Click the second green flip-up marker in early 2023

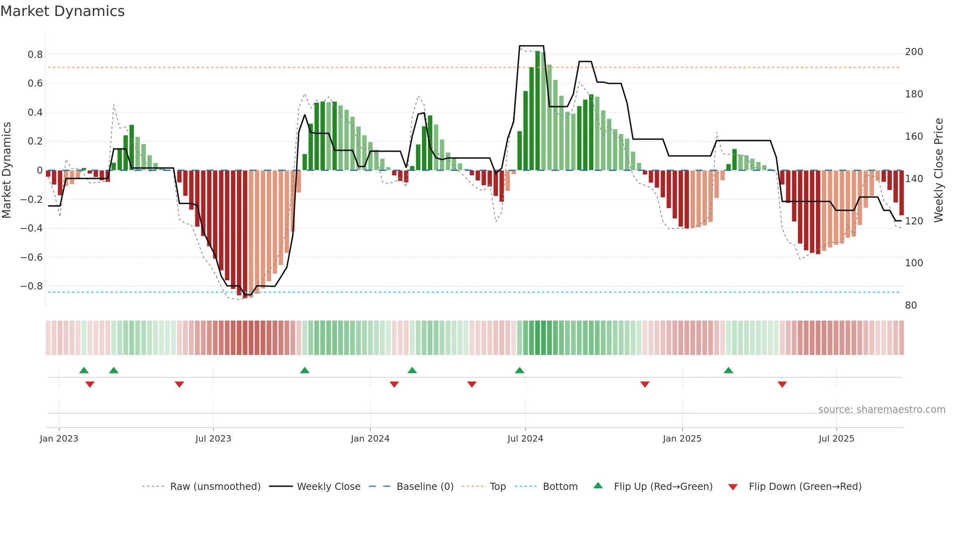pos(114,370)
